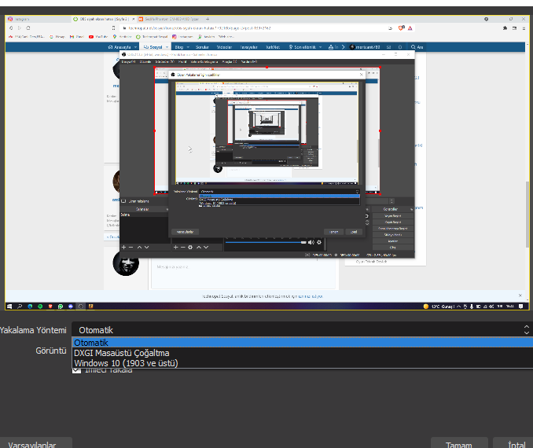Open a new browser tab with plus icon

point(208,20)
